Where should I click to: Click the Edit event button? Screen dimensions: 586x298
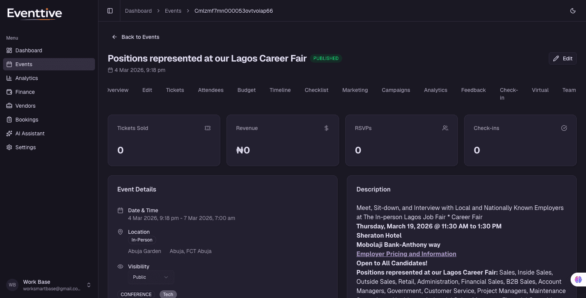[x=562, y=58]
